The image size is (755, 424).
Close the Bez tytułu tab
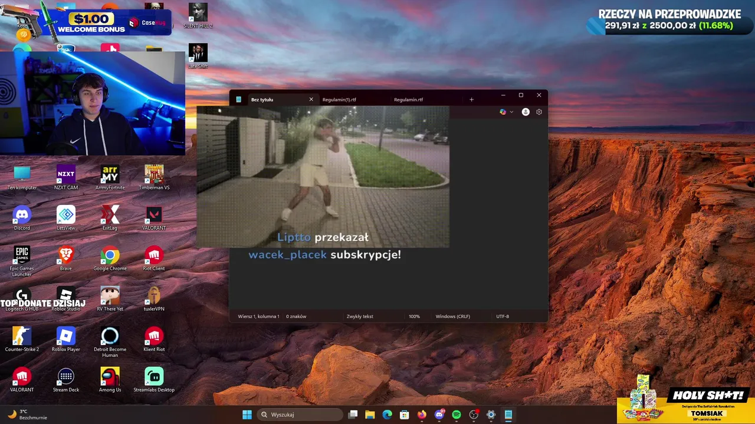pyautogui.click(x=311, y=100)
